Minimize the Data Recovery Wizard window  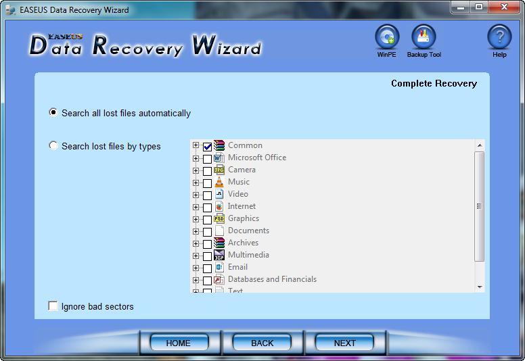coord(461,7)
